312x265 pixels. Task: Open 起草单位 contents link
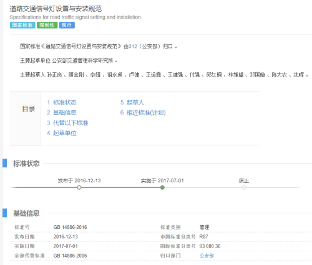point(62,133)
